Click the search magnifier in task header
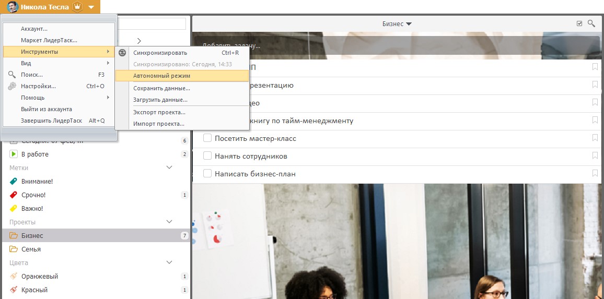Image resolution: width=604 pixels, height=299 pixels. 591,23
